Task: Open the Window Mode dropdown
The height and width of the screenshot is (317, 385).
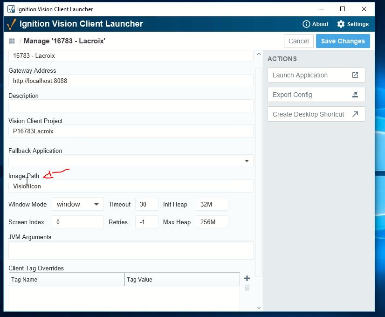Action: point(78,204)
